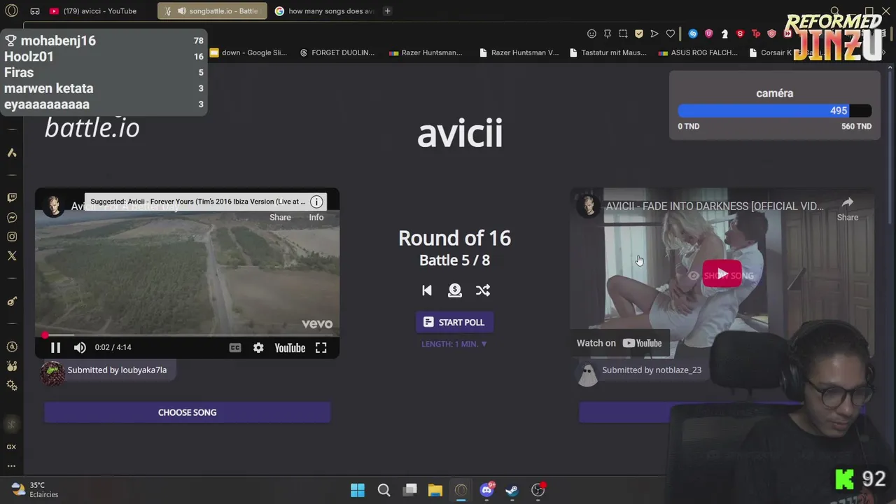
Task: Click the 'Round of 16' heading
Action: [x=454, y=238]
